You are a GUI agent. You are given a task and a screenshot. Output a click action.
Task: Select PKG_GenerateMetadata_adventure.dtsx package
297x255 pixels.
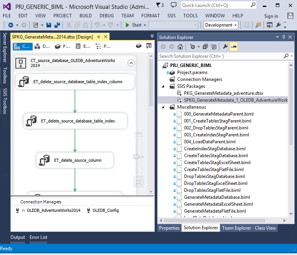(224, 93)
